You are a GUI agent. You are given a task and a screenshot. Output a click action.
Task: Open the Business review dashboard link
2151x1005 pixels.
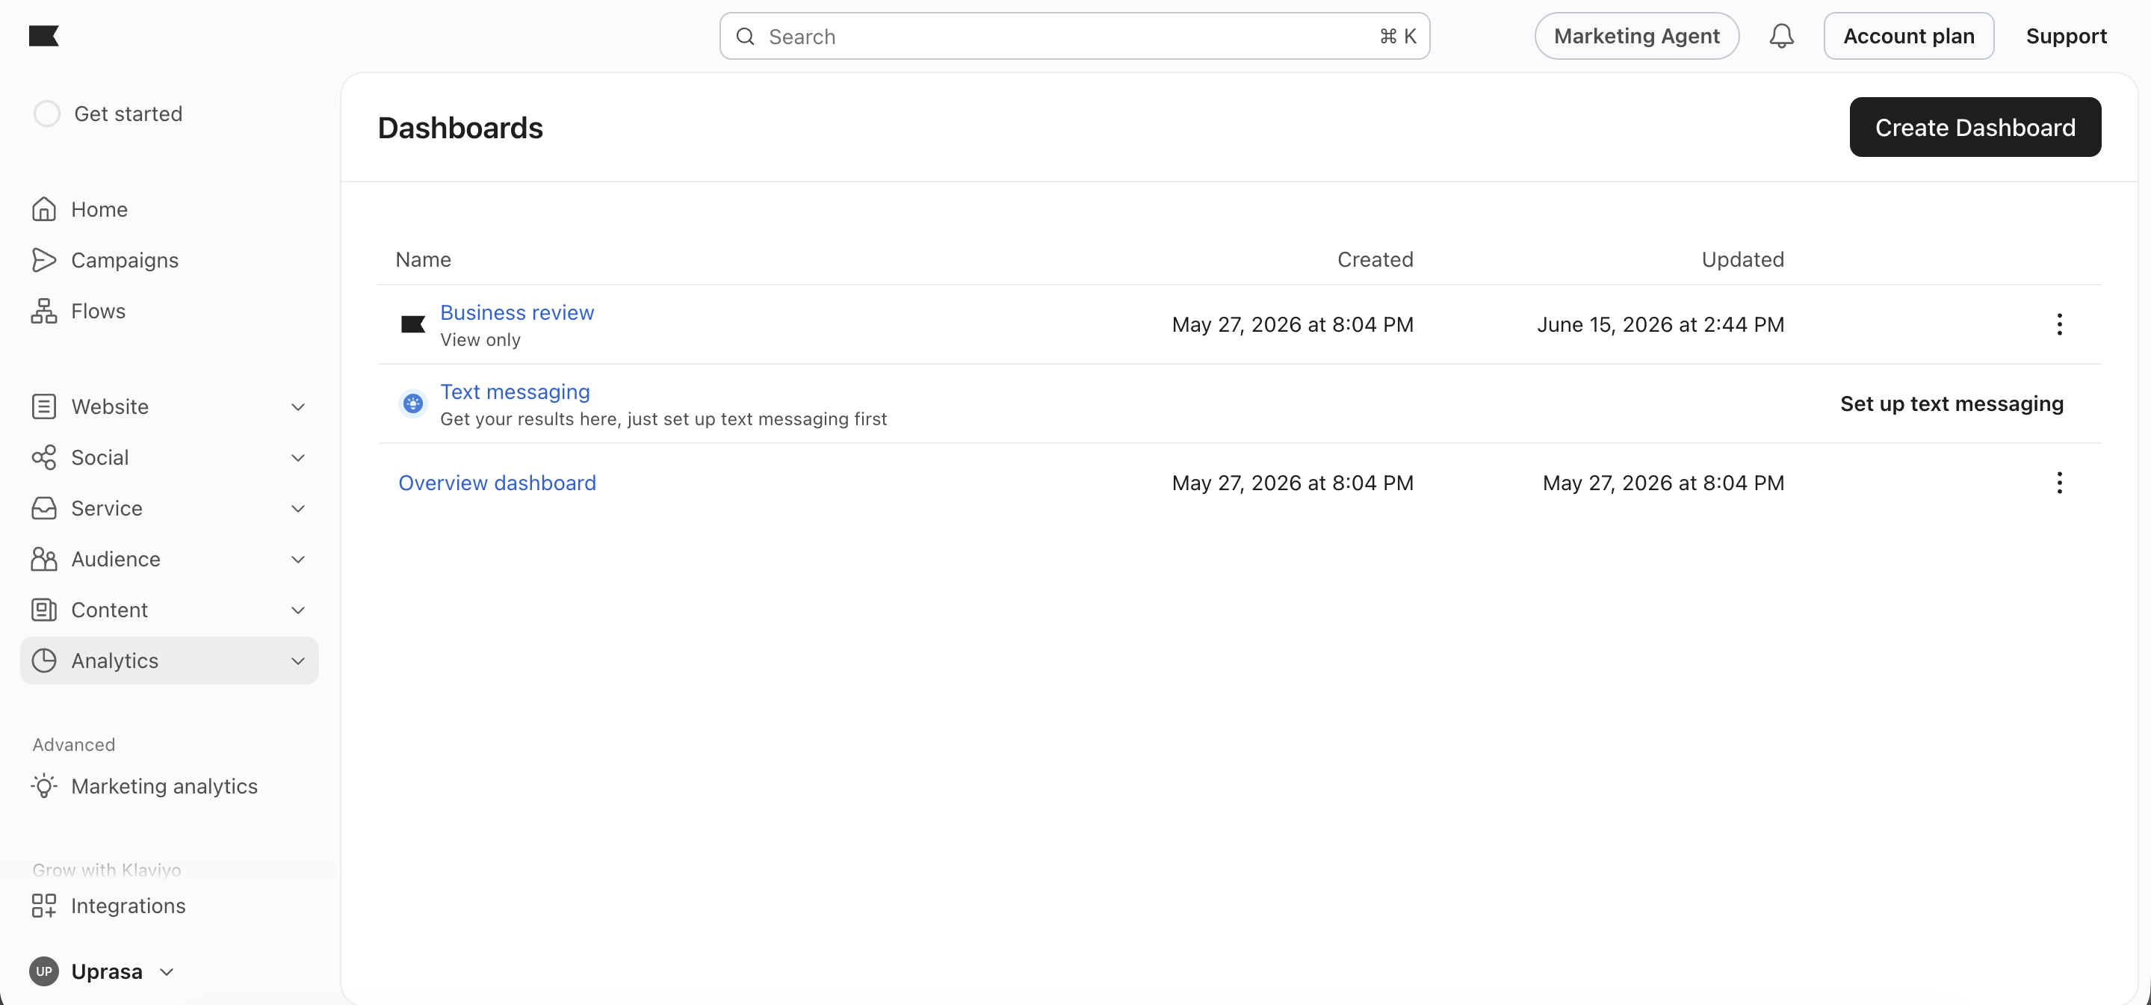click(x=517, y=312)
